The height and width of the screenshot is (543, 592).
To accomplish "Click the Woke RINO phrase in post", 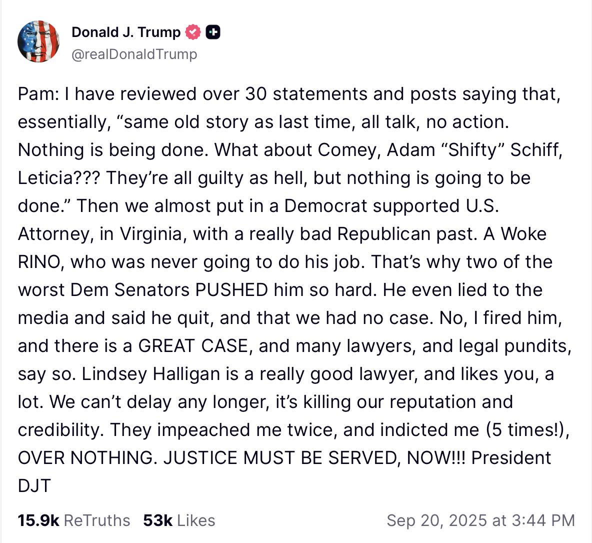I will click(x=523, y=234).
